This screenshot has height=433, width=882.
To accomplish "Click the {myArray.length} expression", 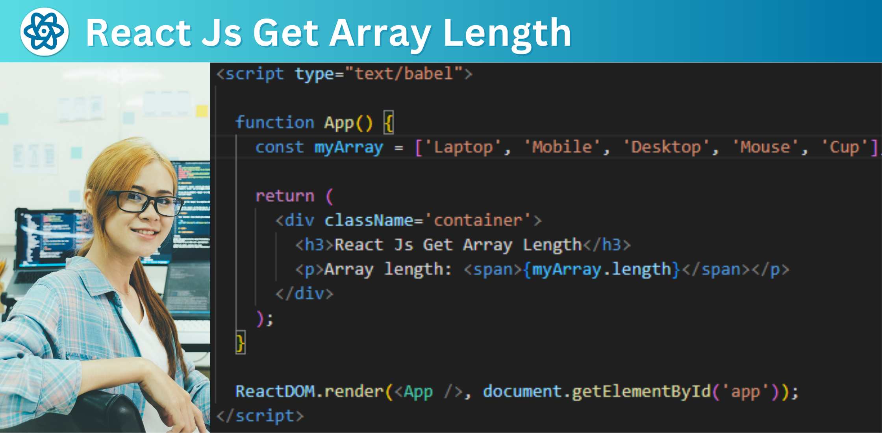I will (601, 270).
